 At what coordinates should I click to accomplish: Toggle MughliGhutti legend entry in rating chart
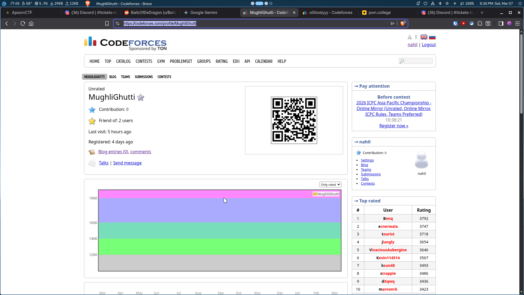[326, 194]
